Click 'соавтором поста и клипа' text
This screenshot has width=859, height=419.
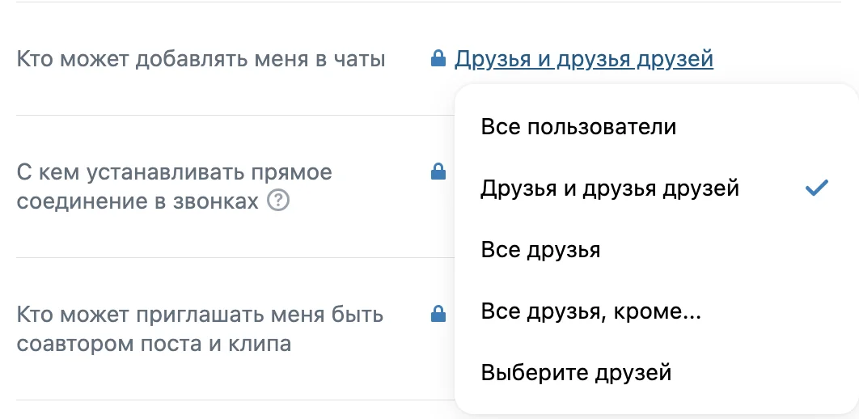pyautogui.click(x=154, y=344)
